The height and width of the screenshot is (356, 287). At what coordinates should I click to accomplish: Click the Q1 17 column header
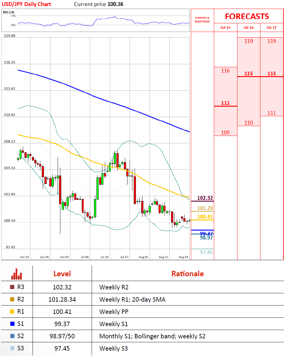click(271, 27)
